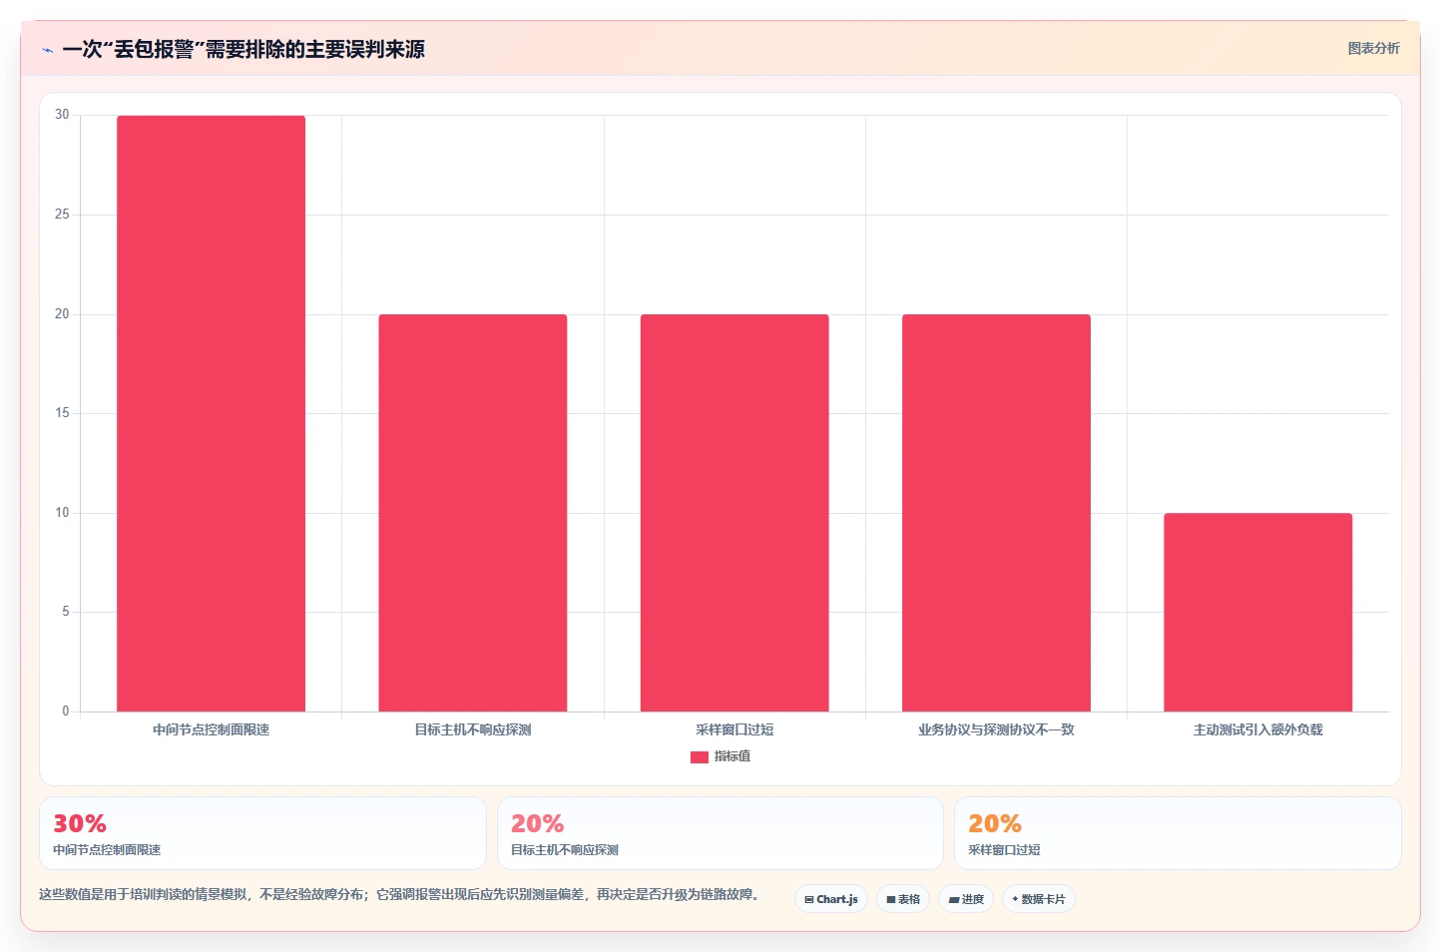The width and height of the screenshot is (1441, 952).
Task: Click the 进度 tag chip
Action: (966, 899)
